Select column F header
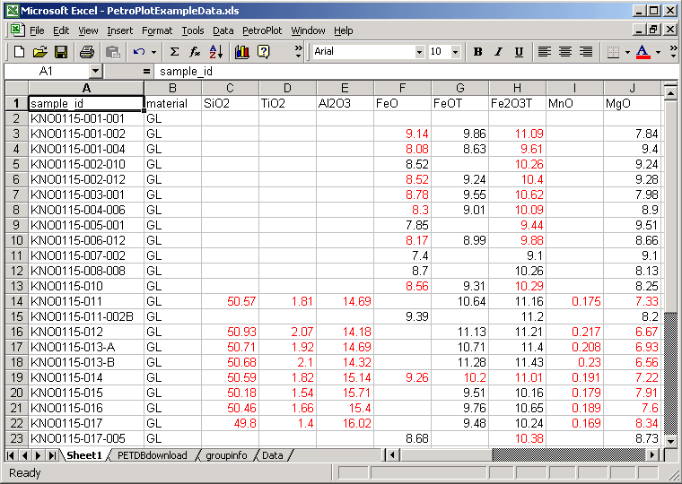 [x=402, y=88]
